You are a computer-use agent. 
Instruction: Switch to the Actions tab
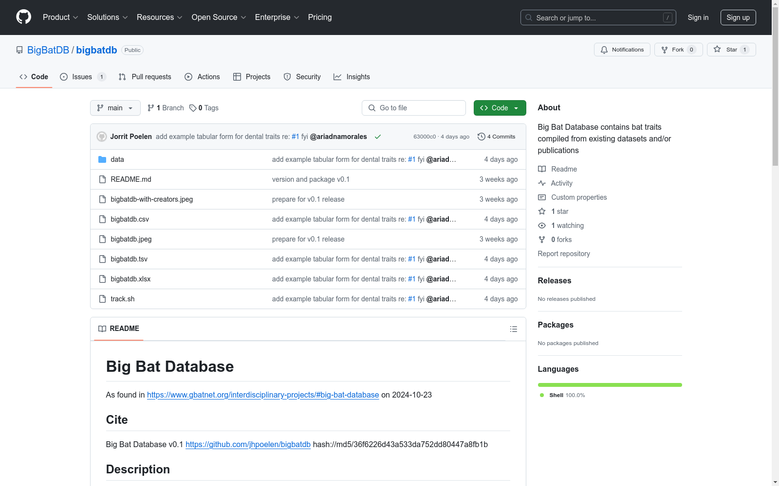click(x=202, y=77)
